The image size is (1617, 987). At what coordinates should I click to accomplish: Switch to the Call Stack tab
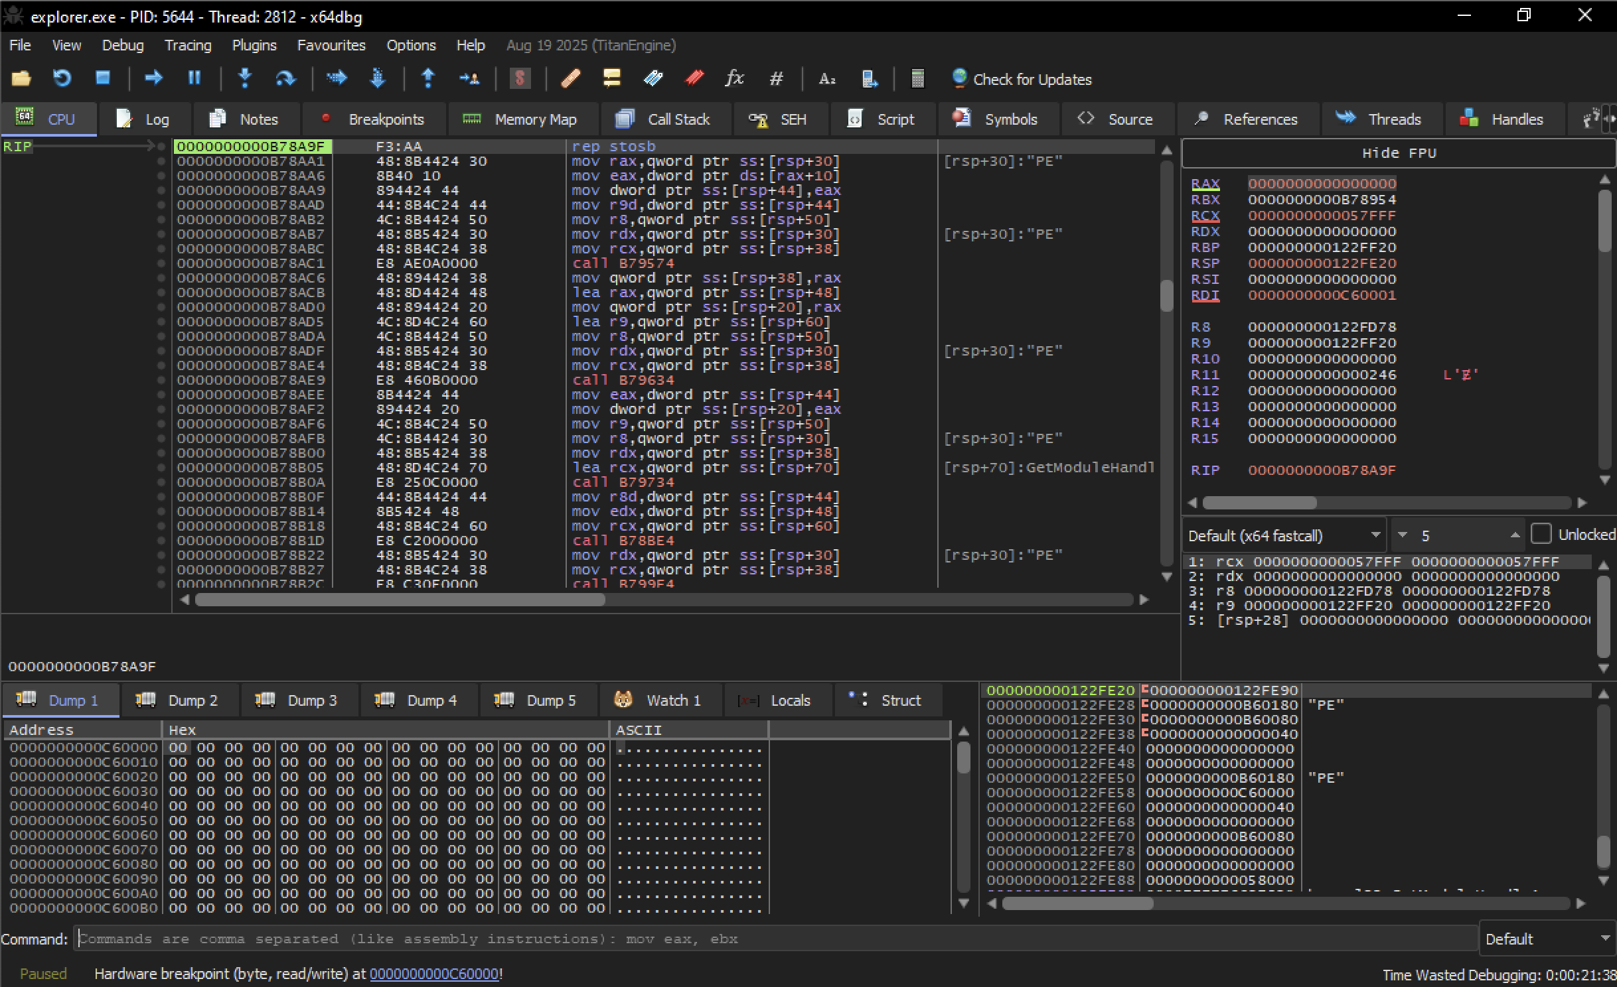pyautogui.click(x=666, y=119)
